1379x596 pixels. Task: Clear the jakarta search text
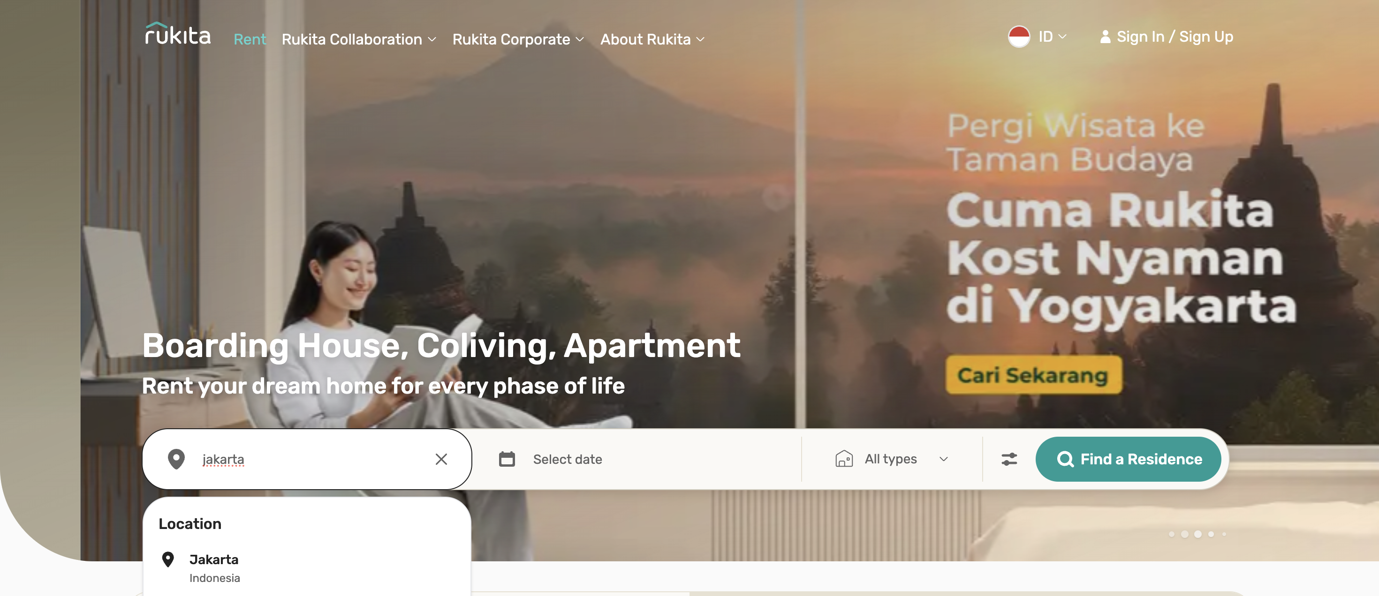(x=441, y=459)
